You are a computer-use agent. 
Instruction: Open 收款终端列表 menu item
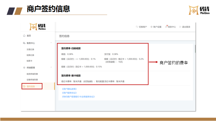tap(32, 74)
